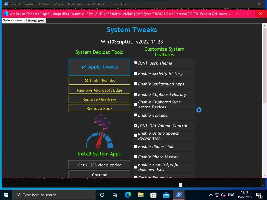Viewport: 267px width, 200px height.
Task: Click the scrollbar down arrow in Win Debloat Tools
Action: pyautogui.click(x=264, y=175)
